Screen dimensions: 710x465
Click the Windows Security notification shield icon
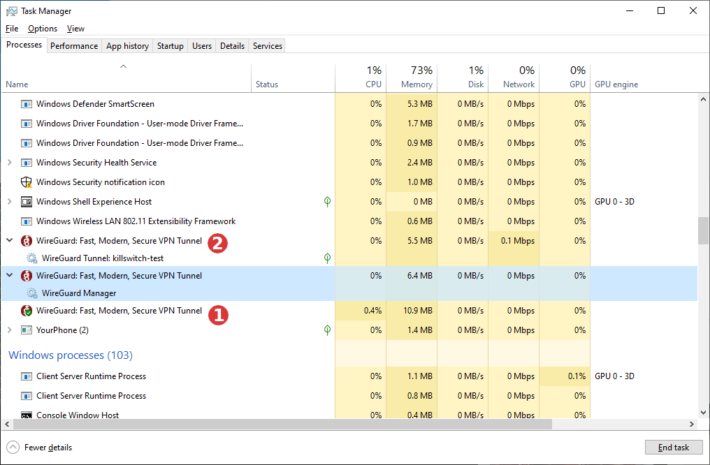27,182
